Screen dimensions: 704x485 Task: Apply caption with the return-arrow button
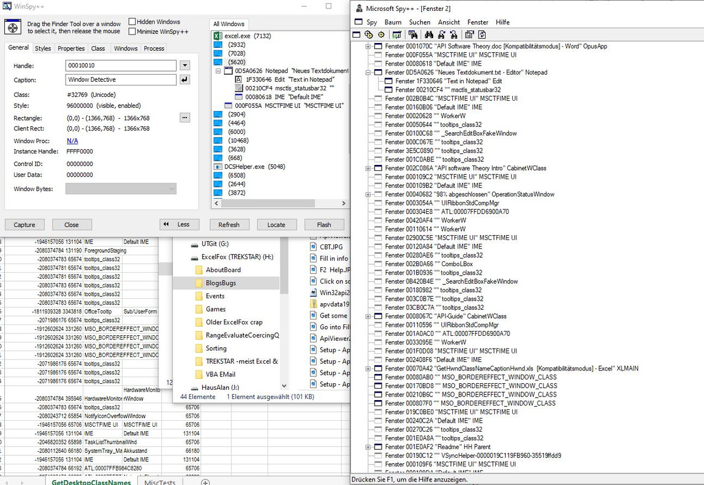tap(184, 79)
